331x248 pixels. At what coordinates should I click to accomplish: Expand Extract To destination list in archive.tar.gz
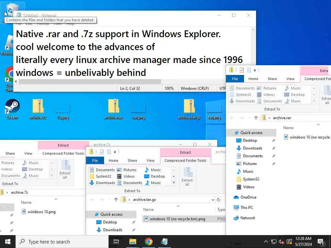click(x=174, y=183)
